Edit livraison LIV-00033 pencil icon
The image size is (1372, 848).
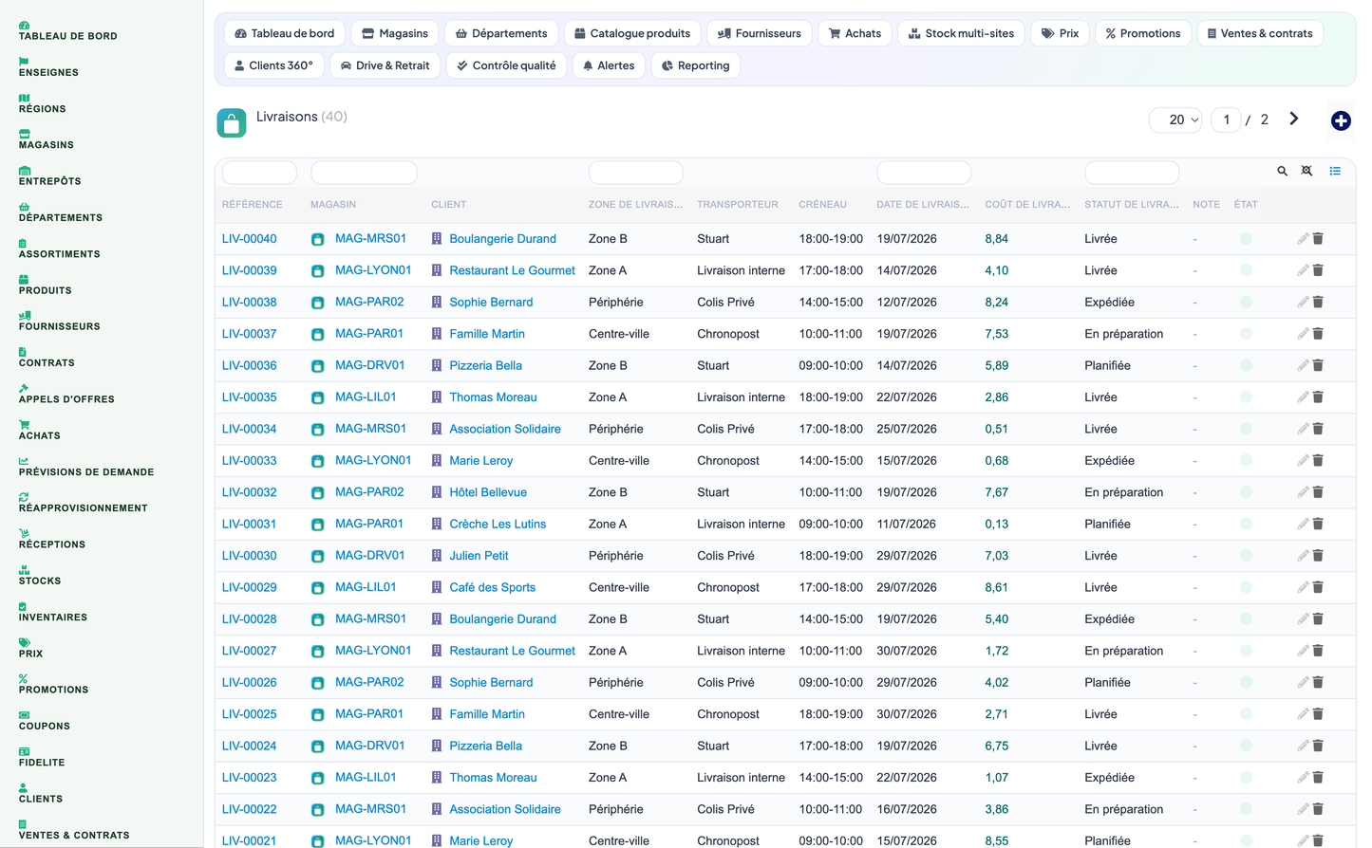pyautogui.click(x=1303, y=461)
